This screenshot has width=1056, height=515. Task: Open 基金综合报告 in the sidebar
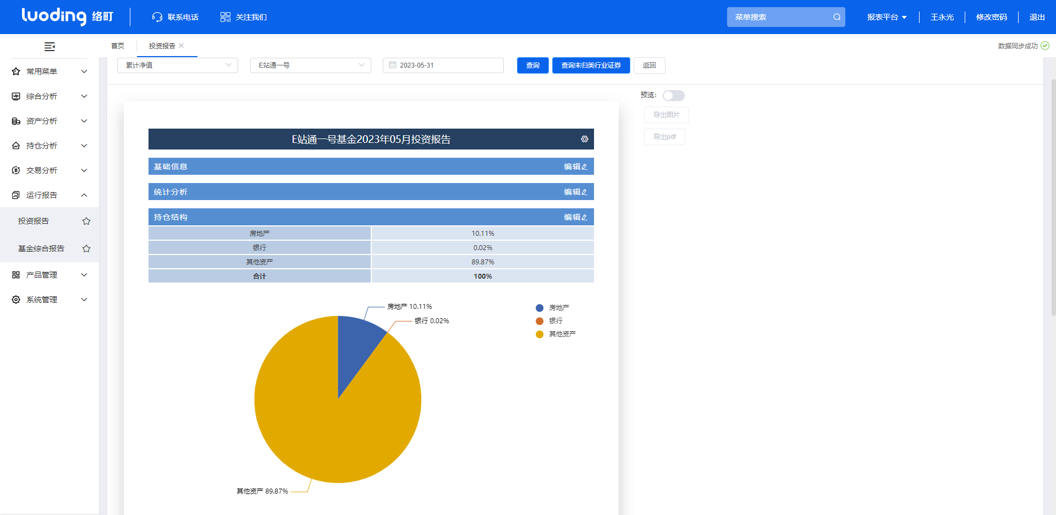click(41, 248)
